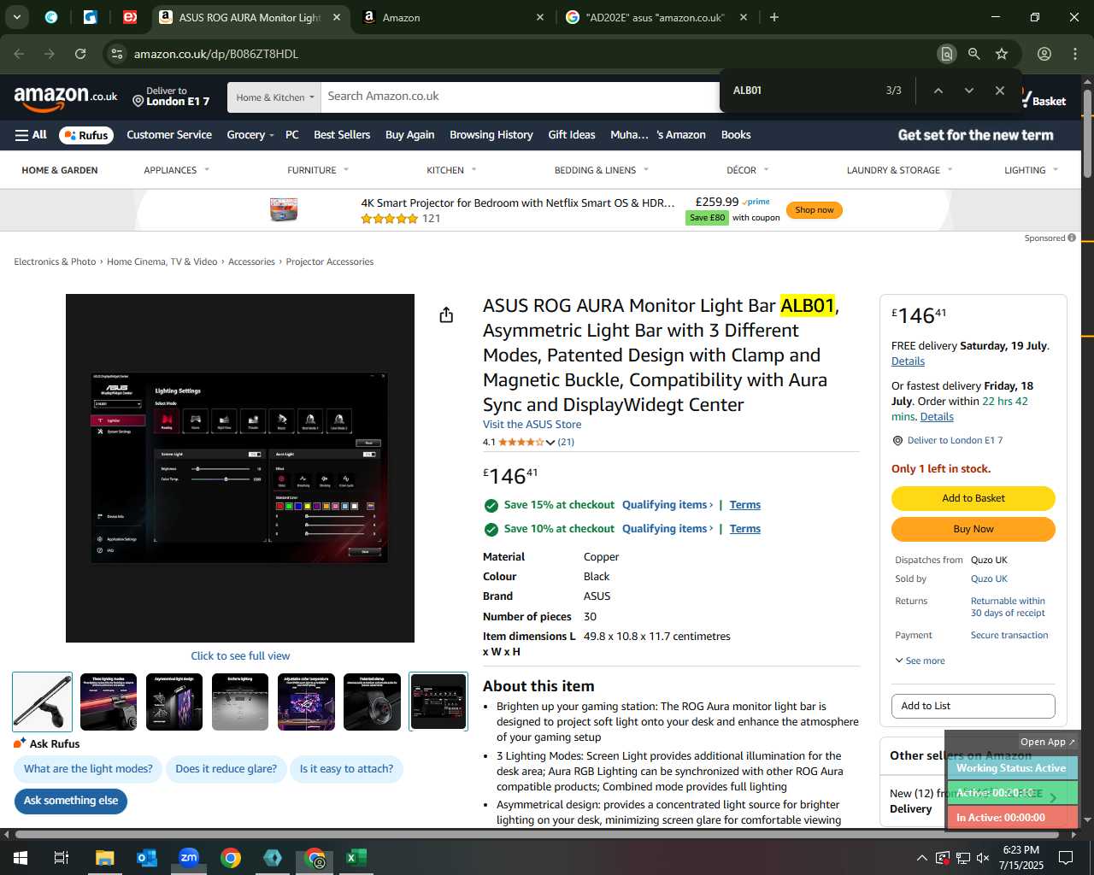Viewport: 1094px width, 875px height.
Task: Open site information icon in address bar
Action: 117,54
